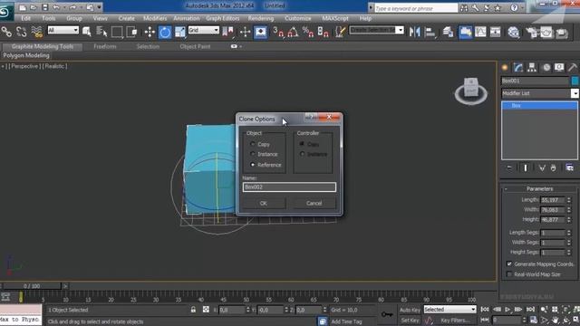Select the Bind to Space Warp tool
Image resolution: width=580 pixels, height=326 pixels.
point(36,33)
